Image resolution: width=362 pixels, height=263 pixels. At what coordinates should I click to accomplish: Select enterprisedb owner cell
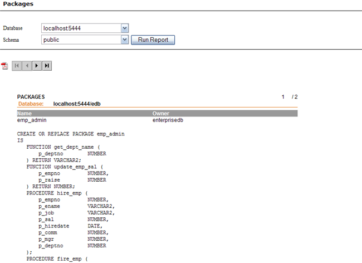[168, 120]
